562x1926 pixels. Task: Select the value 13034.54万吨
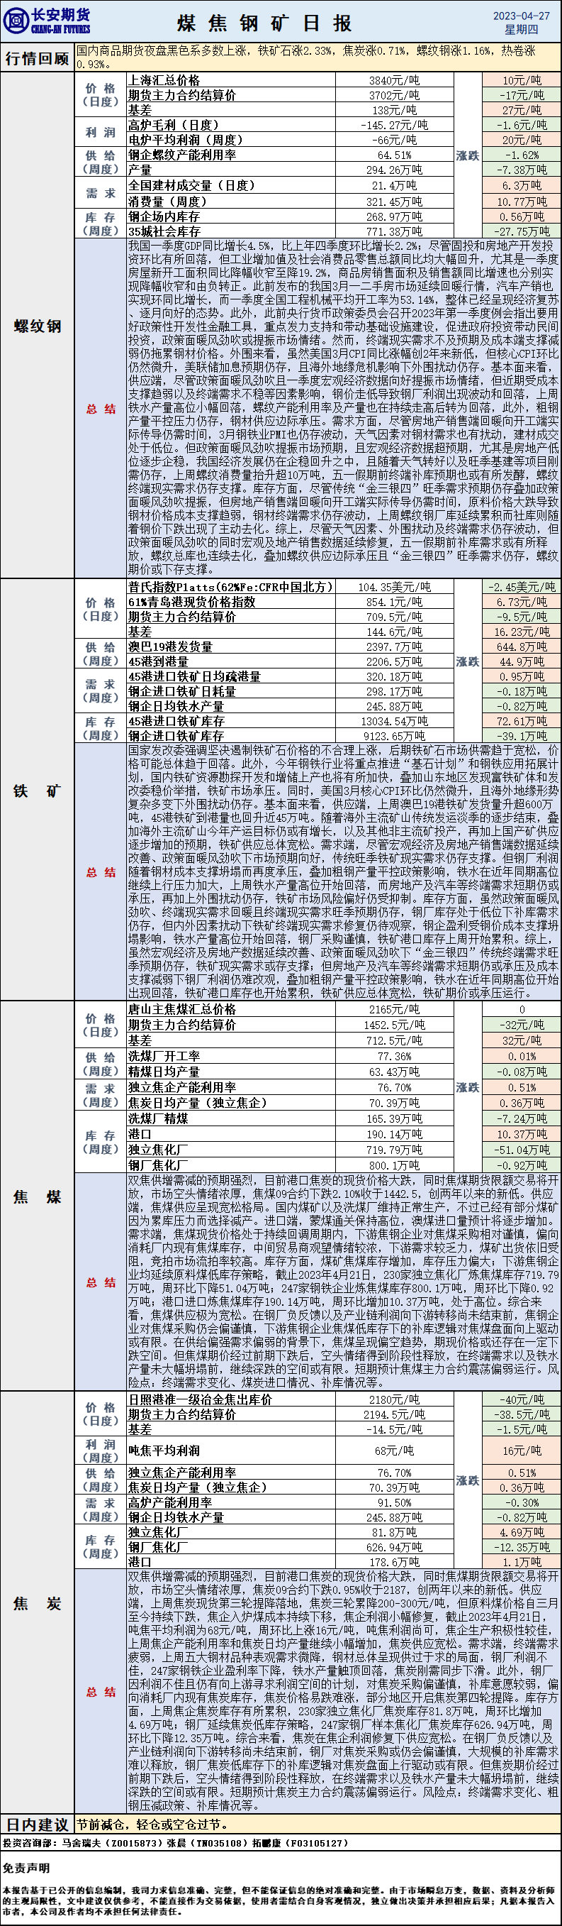(x=394, y=722)
